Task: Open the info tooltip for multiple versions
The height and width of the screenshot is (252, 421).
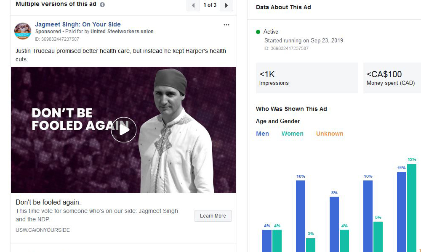Action: point(102,5)
